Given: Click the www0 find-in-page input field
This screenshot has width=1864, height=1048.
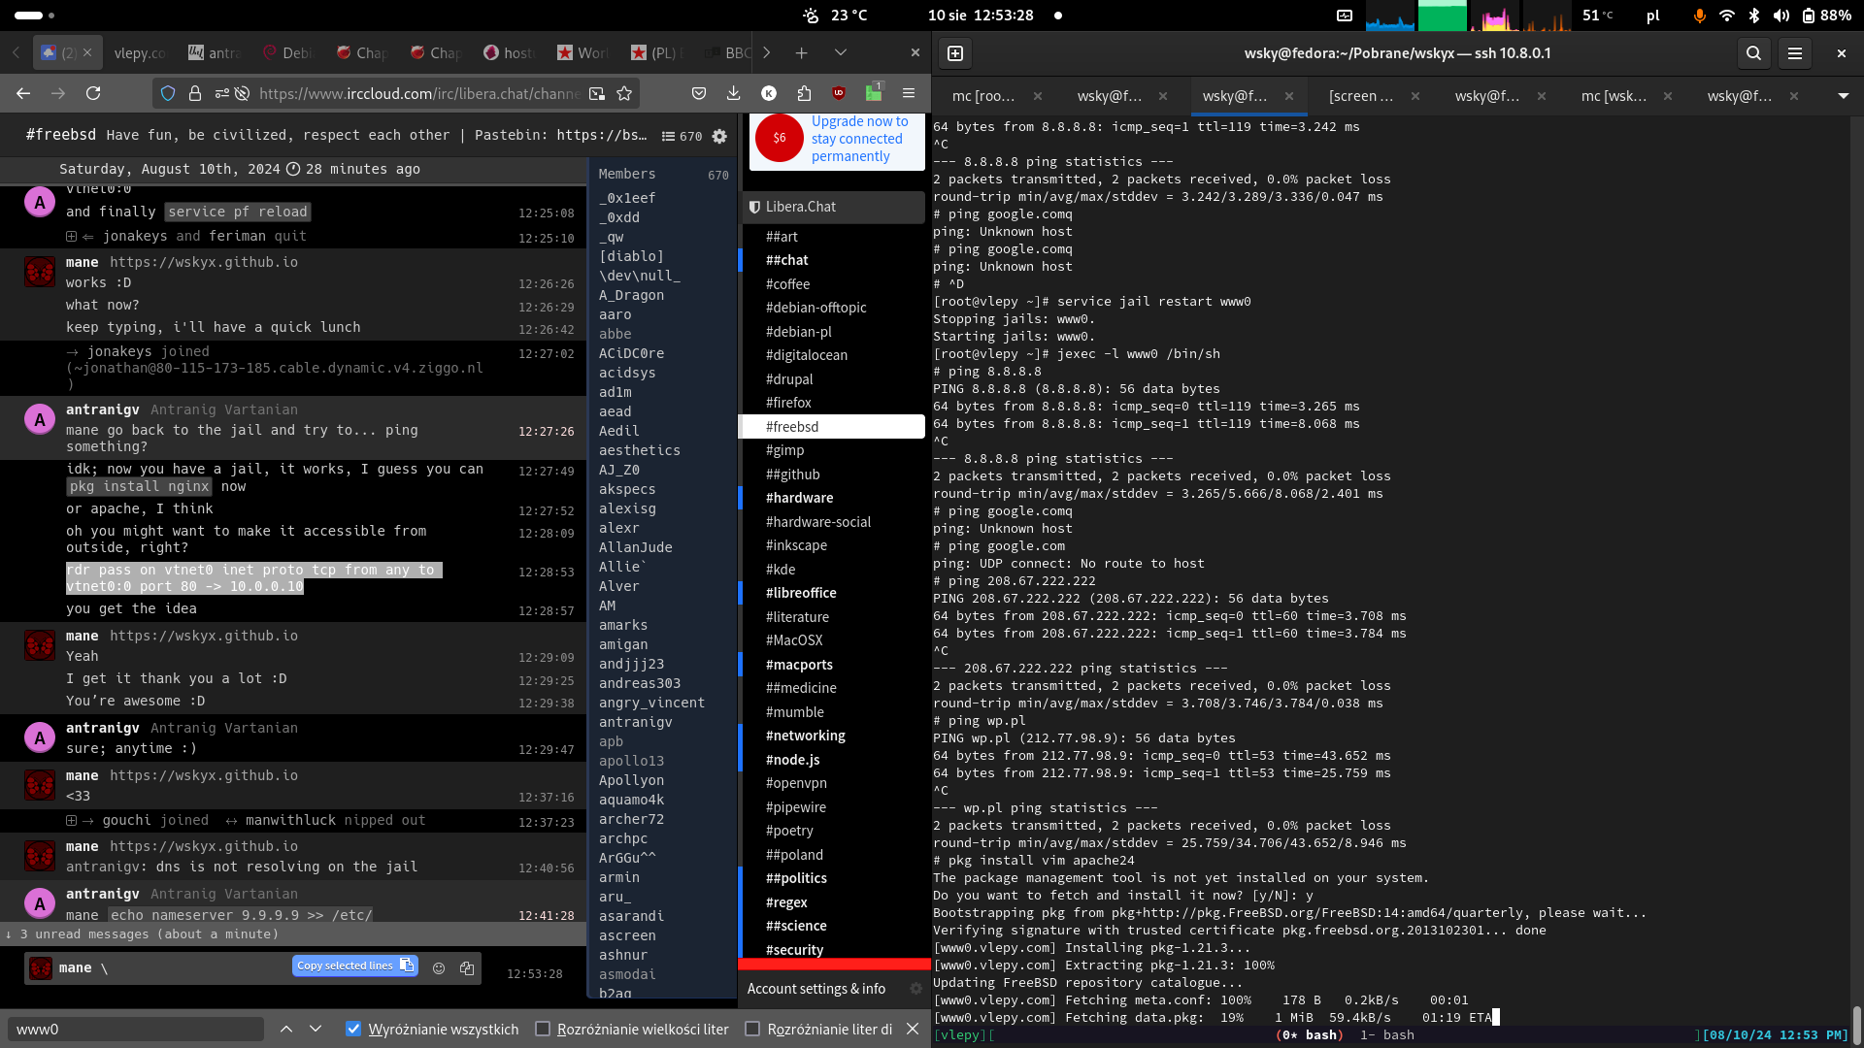Looking at the screenshot, I should tap(136, 1029).
